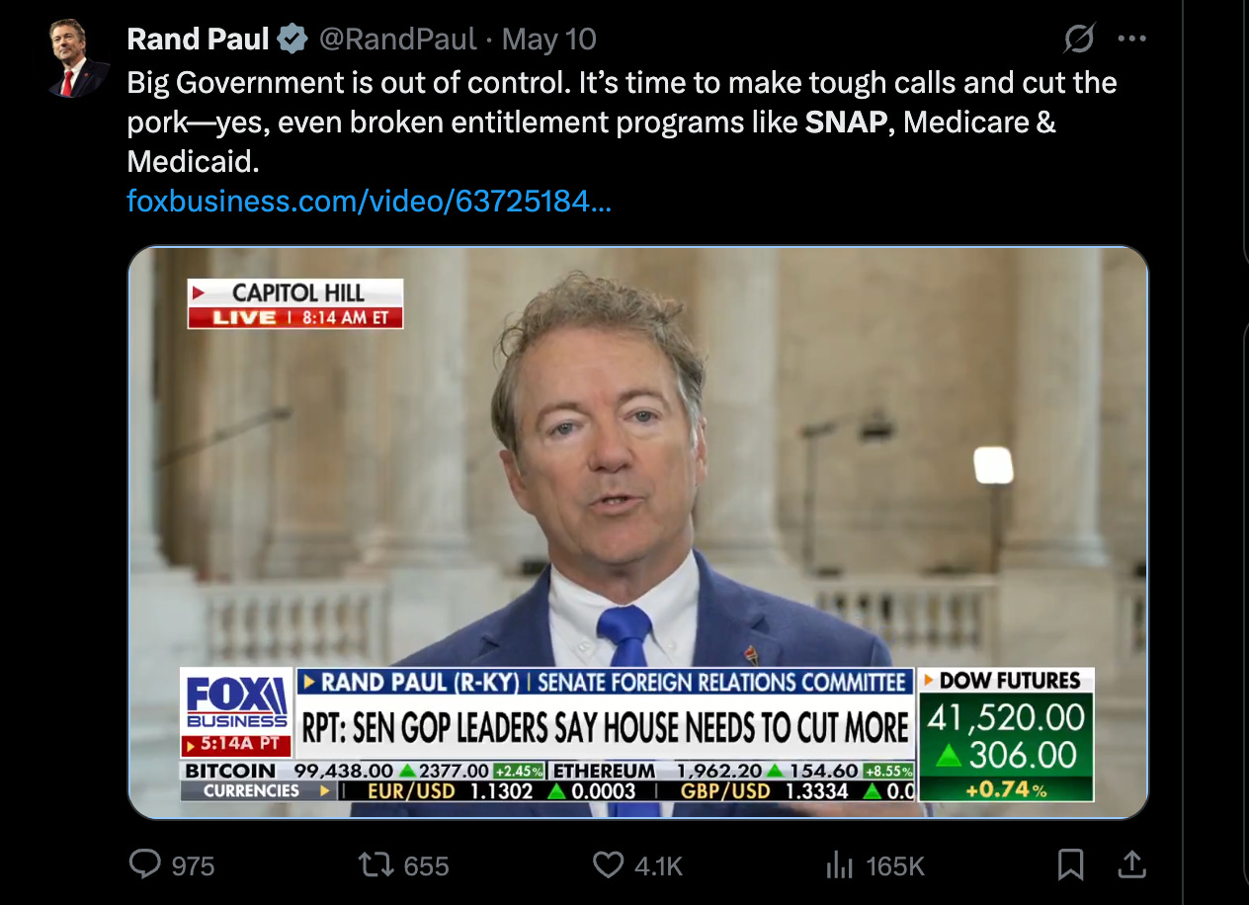Click Rand Paul's profile avatar
1249x905 pixels.
79,58
